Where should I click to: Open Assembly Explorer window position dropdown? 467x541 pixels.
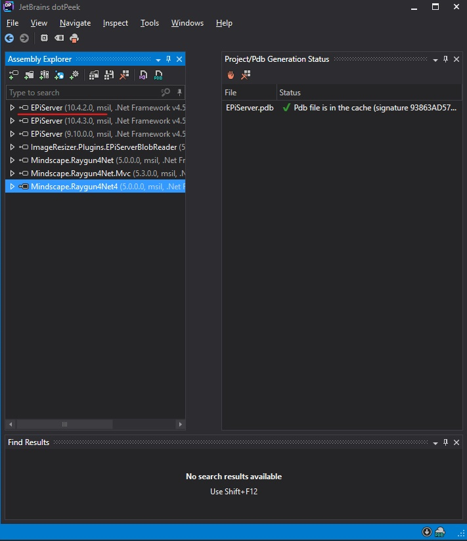point(158,60)
